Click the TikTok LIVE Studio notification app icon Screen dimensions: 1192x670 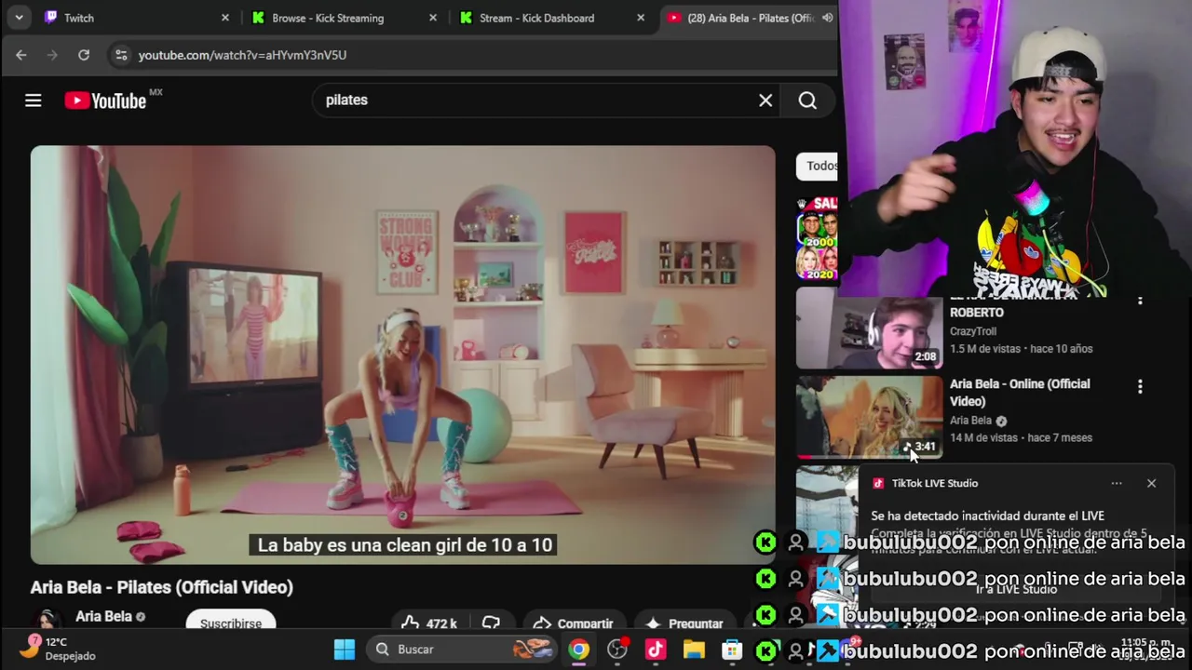878,483
